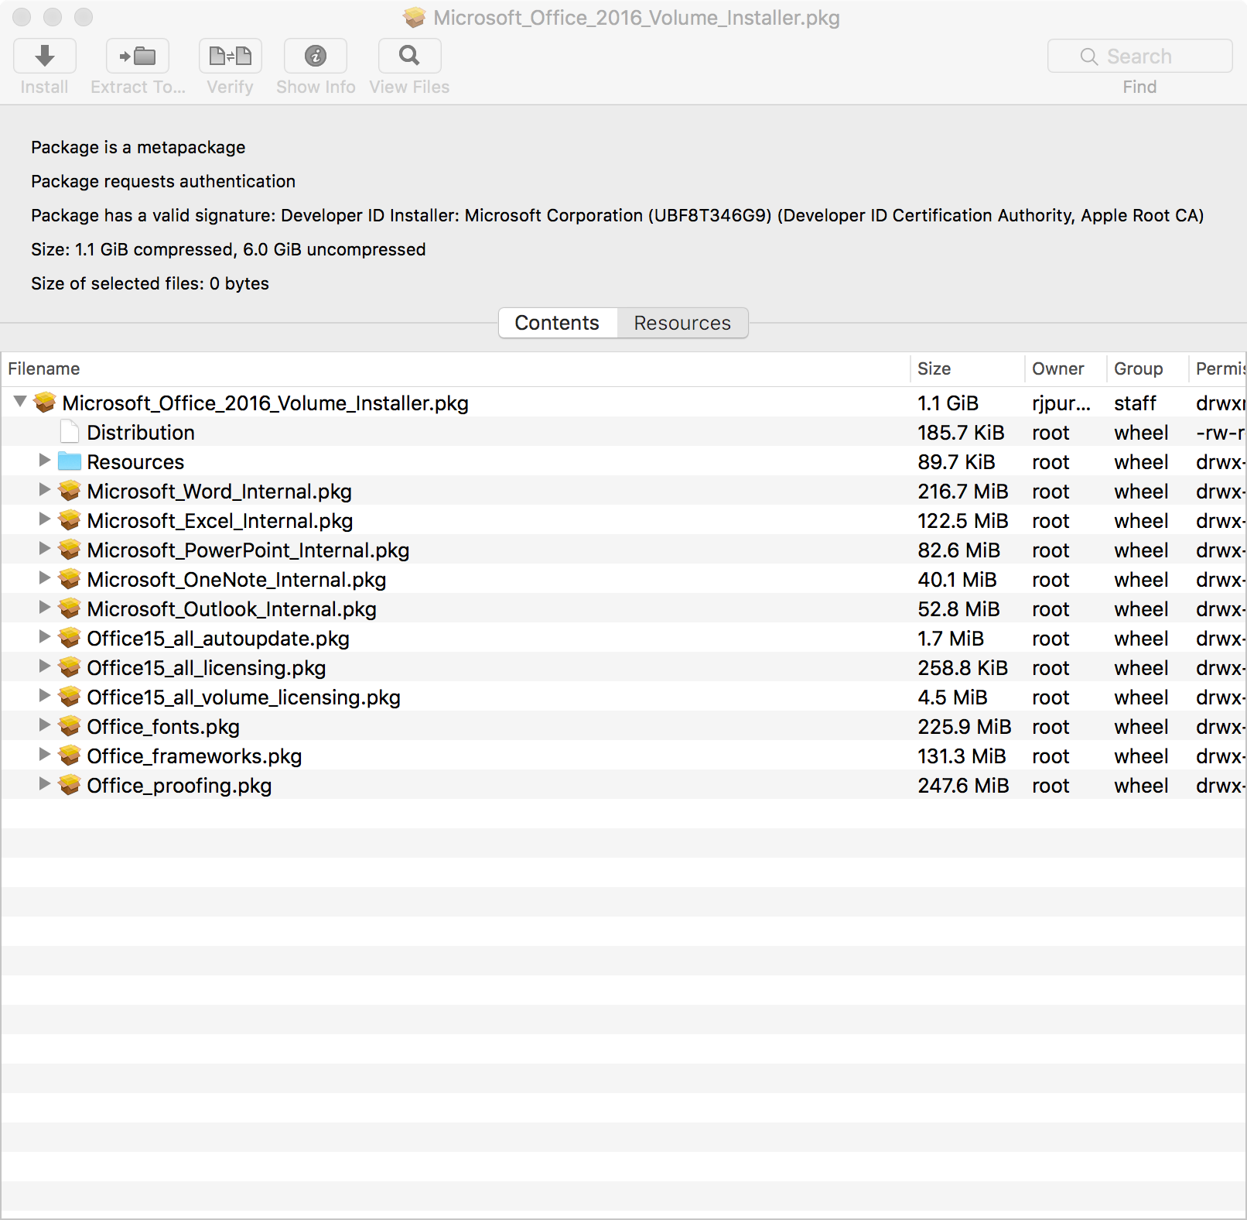Screen dimensions: 1247x1220
Task: Sort by the Permissions column header
Action: (x=1218, y=368)
